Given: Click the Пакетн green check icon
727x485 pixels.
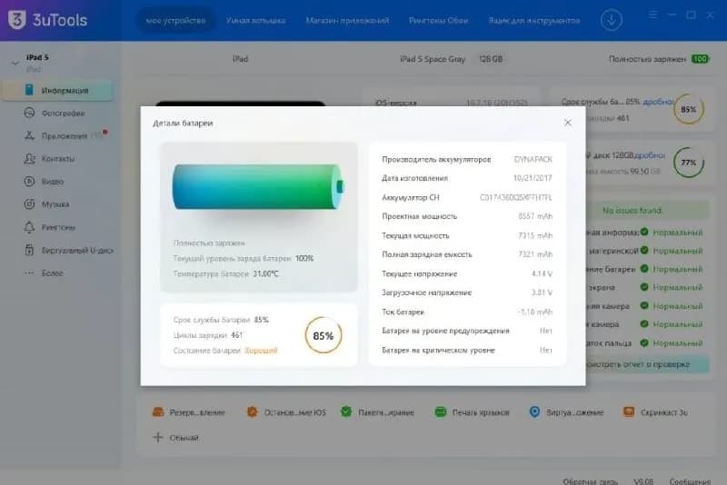Looking at the screenshot, I should pos(346,411).
